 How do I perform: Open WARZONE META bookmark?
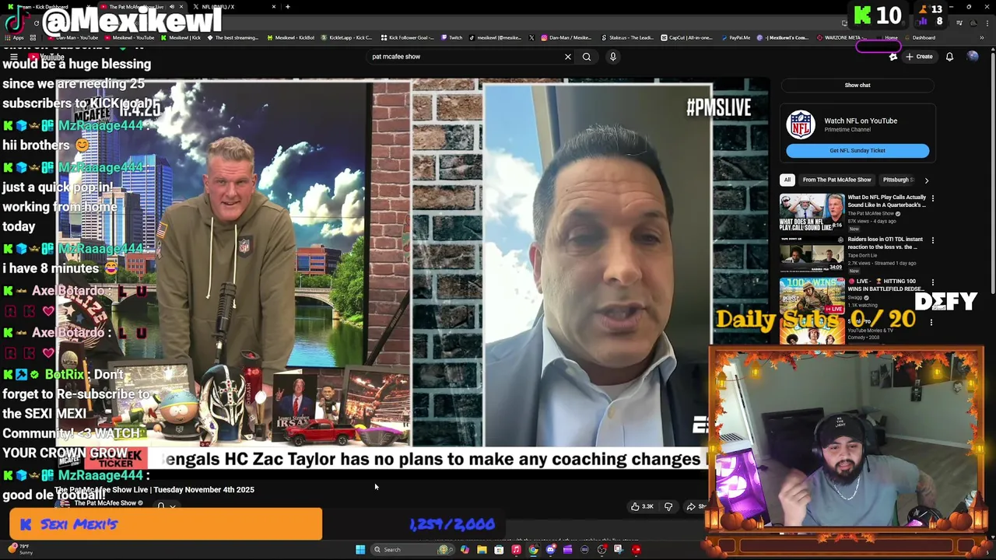click(841, 37)
